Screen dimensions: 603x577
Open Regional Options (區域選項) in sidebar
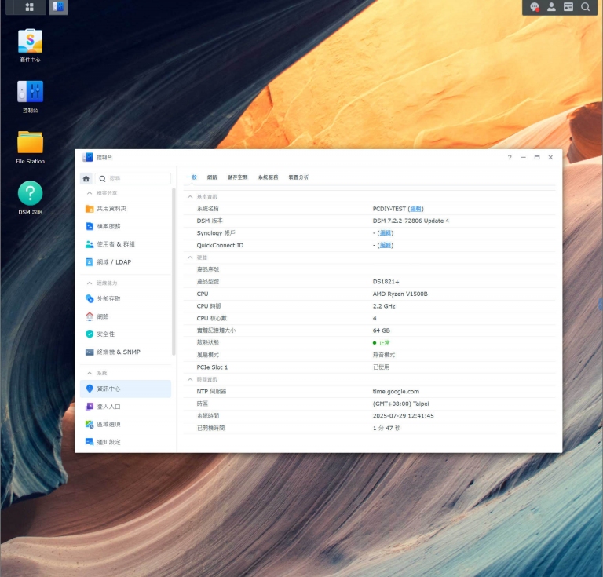126,425
